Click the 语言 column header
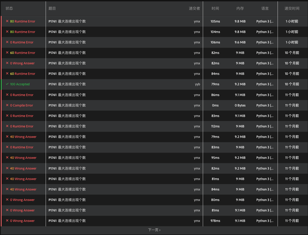Image resolution: width=308 pixels, height=235 pixels. tap(265, 8)
